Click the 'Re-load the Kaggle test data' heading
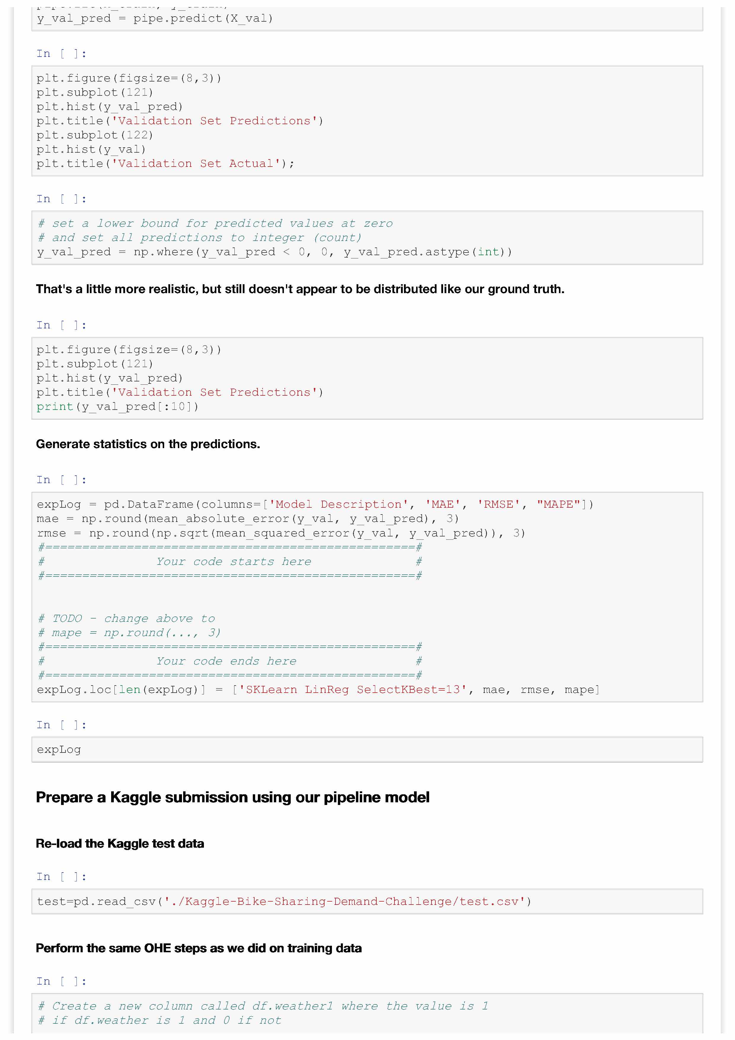 119,843
